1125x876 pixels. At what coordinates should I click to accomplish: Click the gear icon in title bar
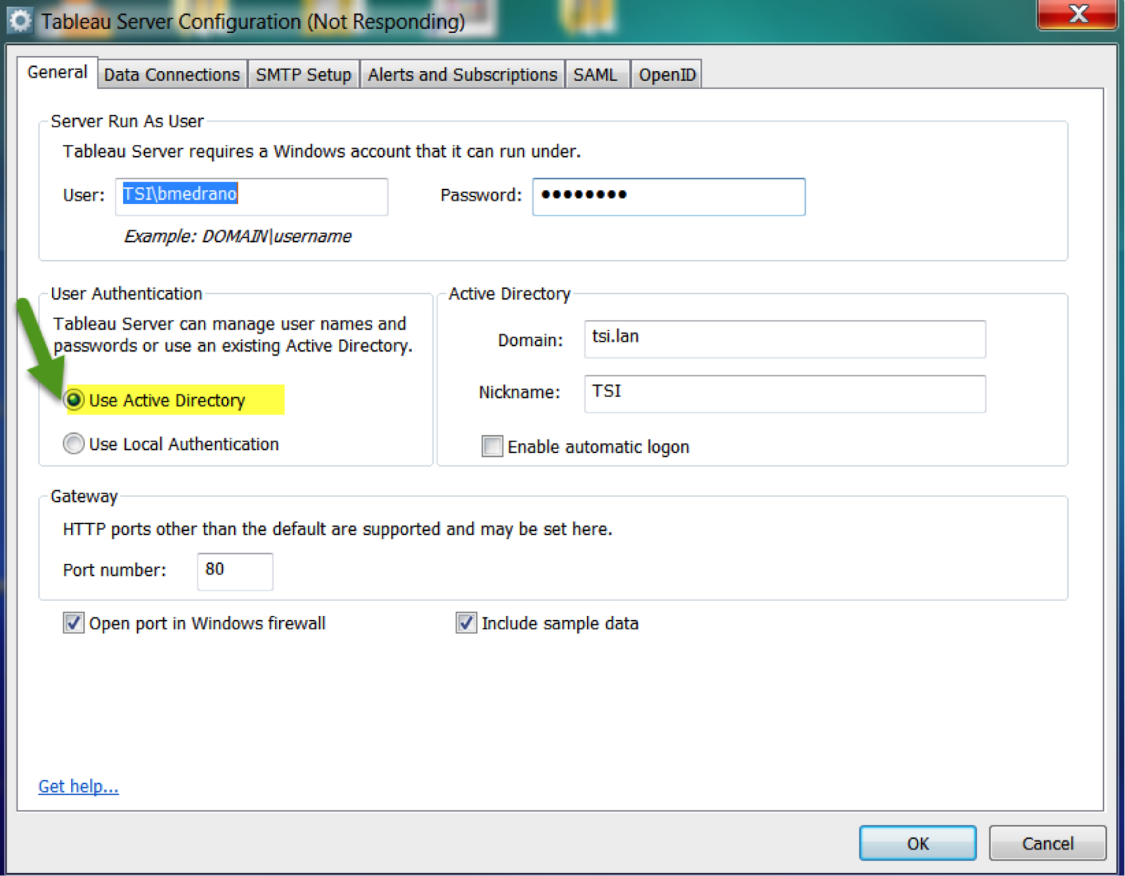point(20,21)
